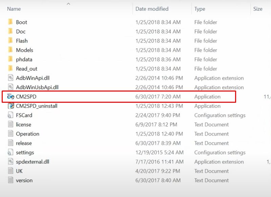Select the version text document
This screenshot has width=271, height=197.
[x=24, y=180]
